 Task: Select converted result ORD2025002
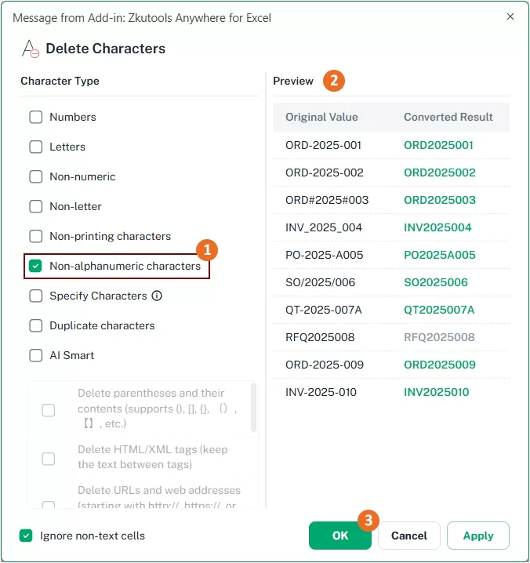(440, 173)
